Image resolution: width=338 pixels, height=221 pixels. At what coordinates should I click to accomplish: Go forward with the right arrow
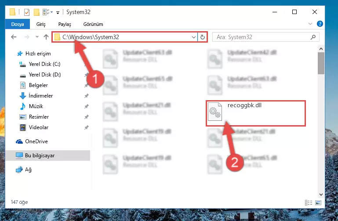[x=27, y=37]
